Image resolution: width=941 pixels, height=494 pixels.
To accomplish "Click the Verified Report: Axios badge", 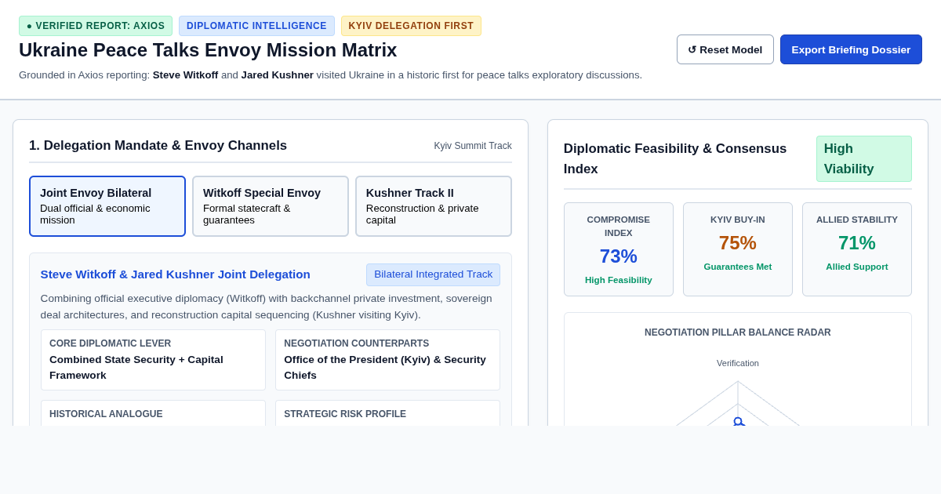I will tap(96, 26).
